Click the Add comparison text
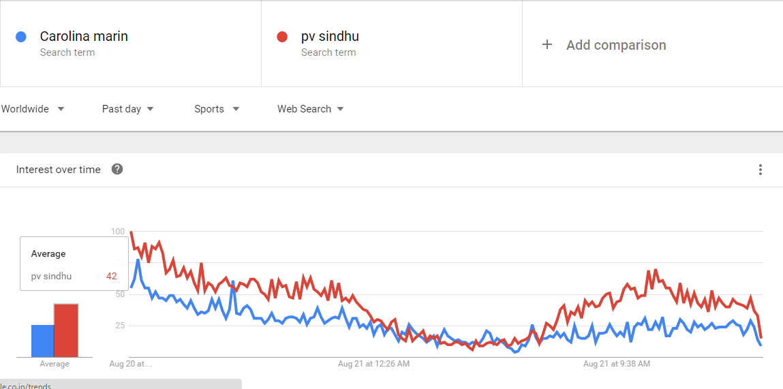Image resolution: width=783 pixels, height=389 pixels. point(616,45)
